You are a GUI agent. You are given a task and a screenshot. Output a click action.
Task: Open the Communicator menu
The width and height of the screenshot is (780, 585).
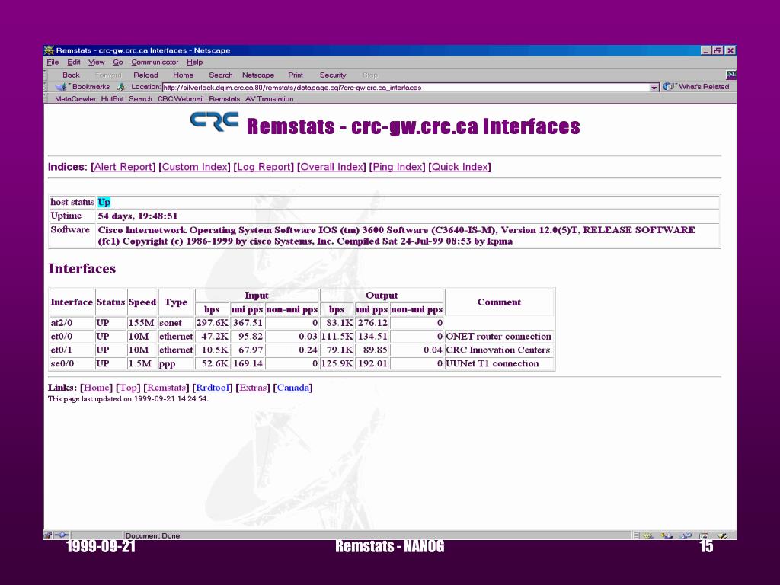(x=155, y=62)
